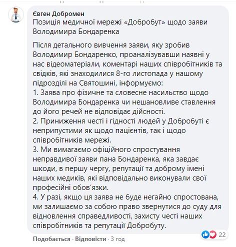Select point 2 starting with Приниження честі
Image resolution: width=236 pixels, height=247 pixels.
(x=121, y=130)
